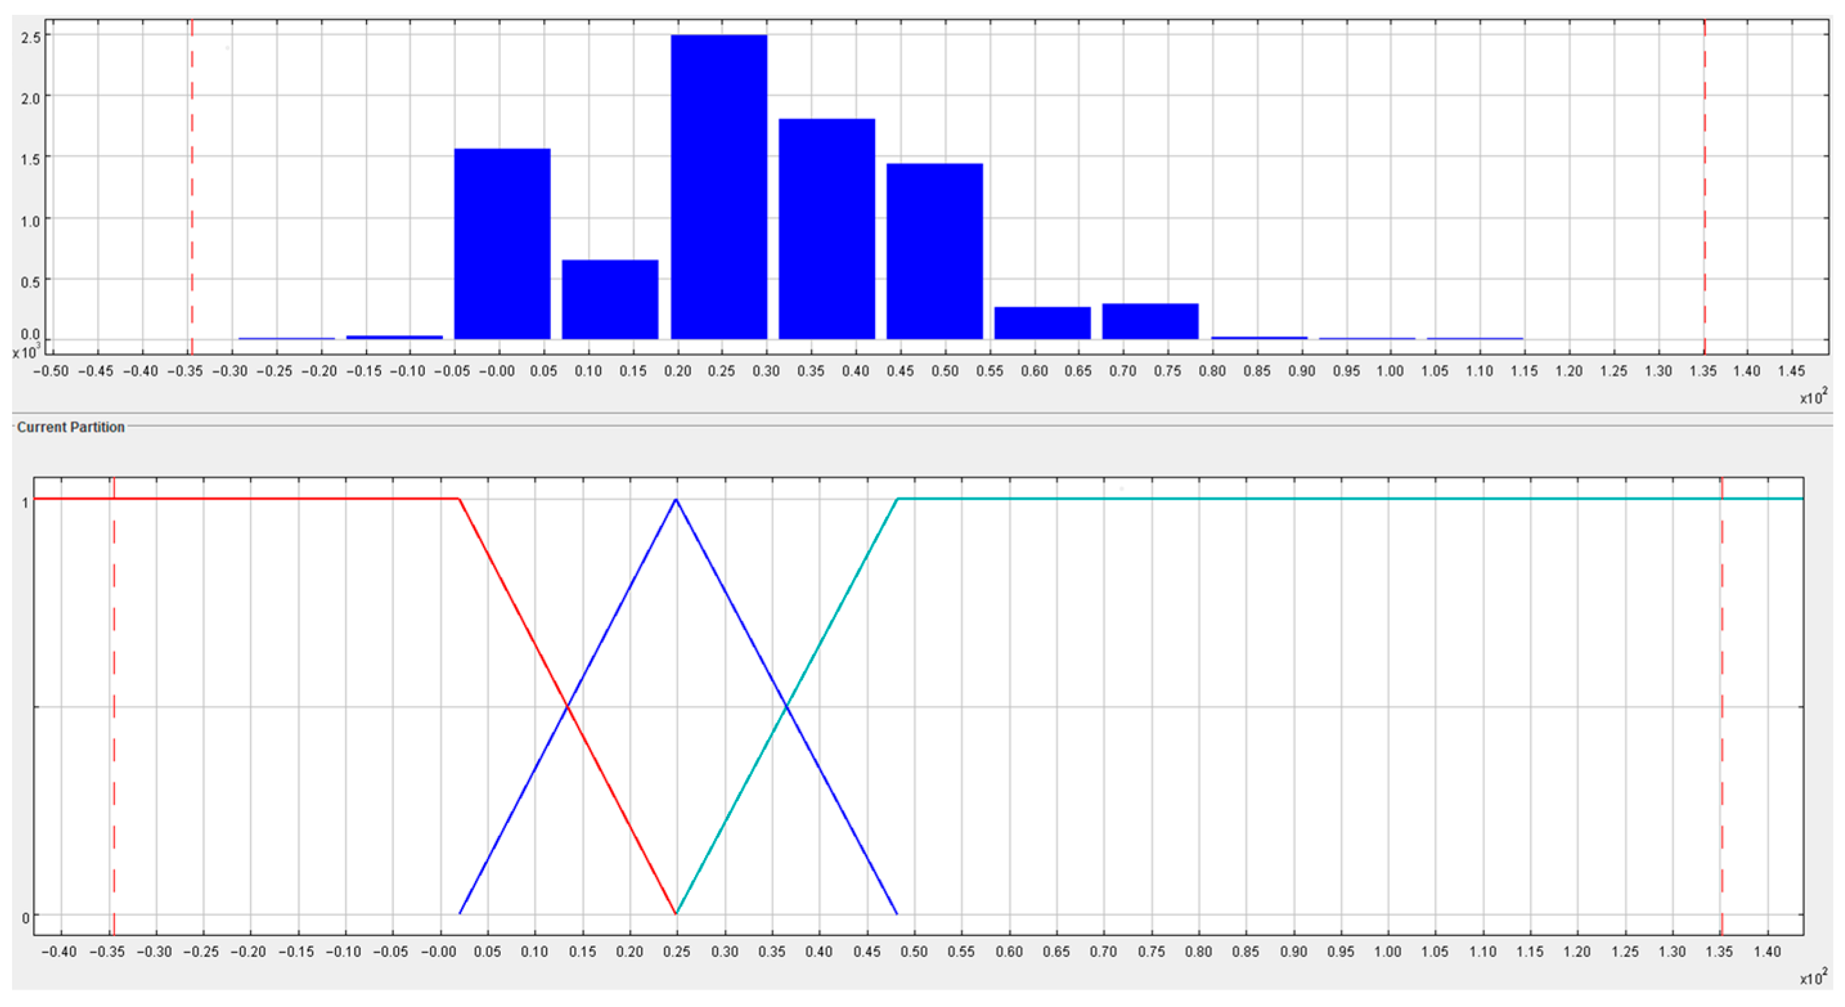Click intersection of blue and cyan lines
Viewport: 1845px width, 1007px height.
tap(786, 707)
